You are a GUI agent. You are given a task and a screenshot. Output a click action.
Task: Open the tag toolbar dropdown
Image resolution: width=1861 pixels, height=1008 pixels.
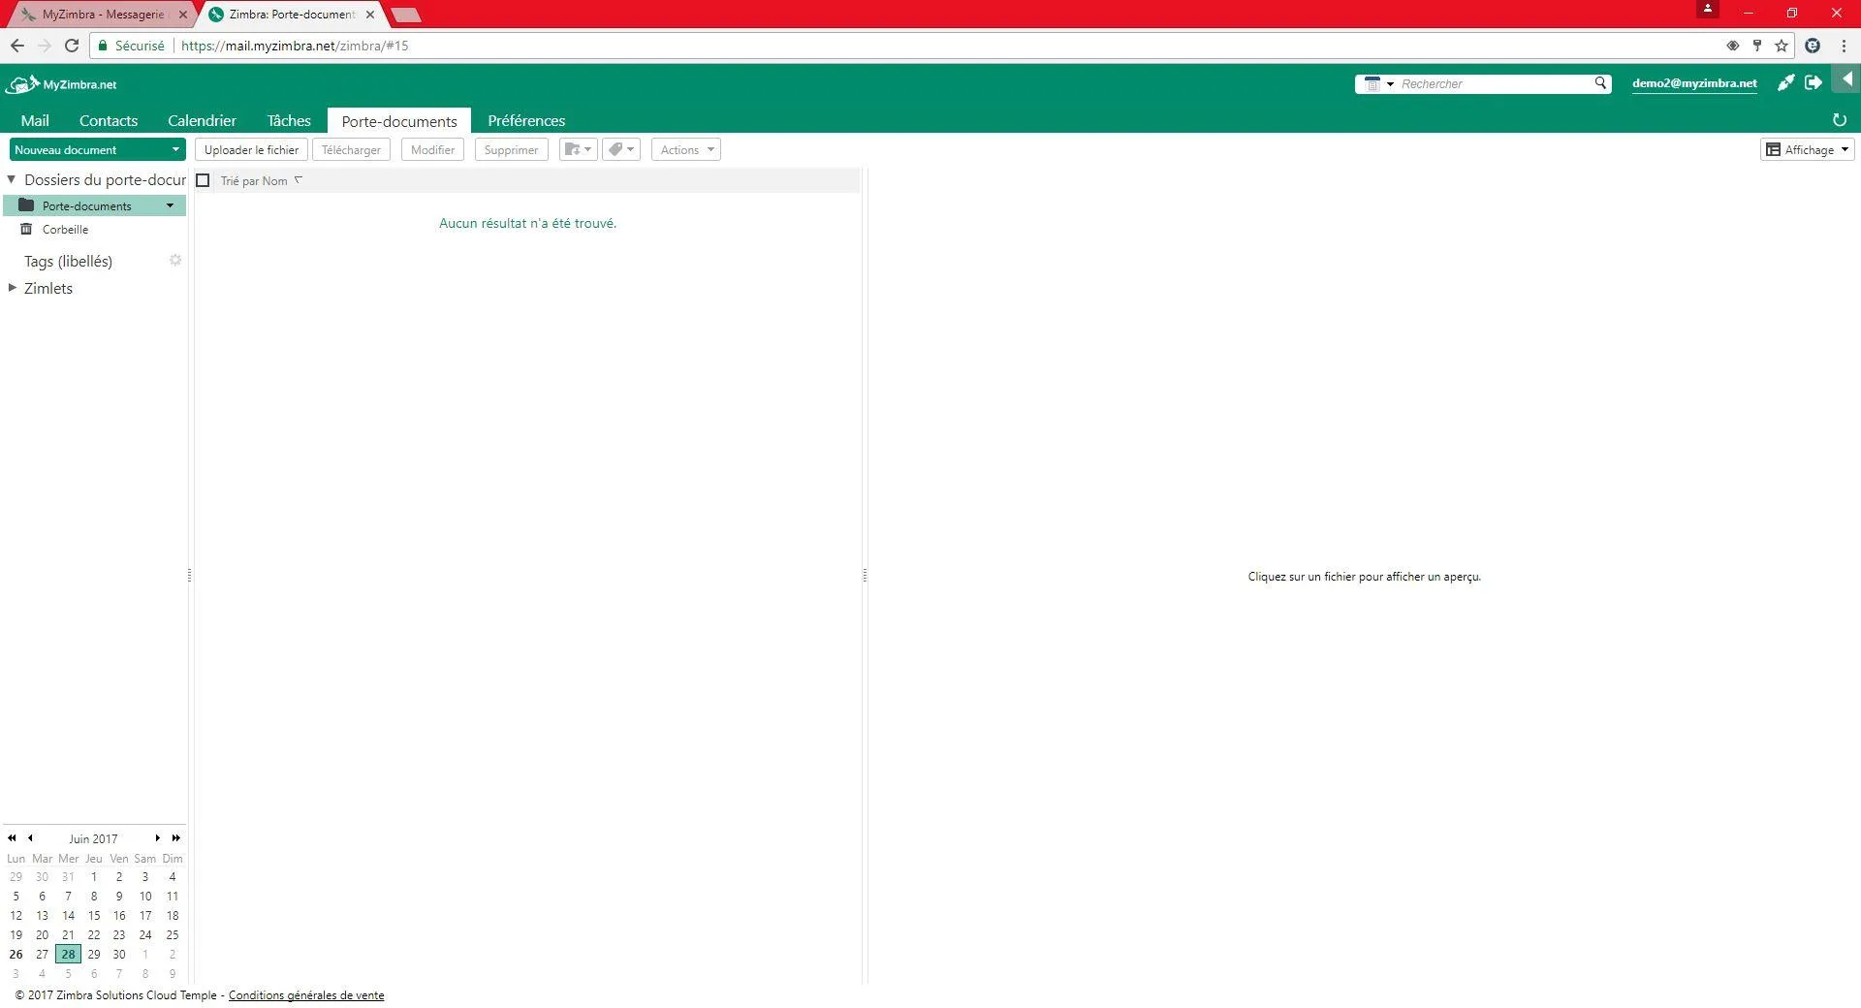coord(621,149)
